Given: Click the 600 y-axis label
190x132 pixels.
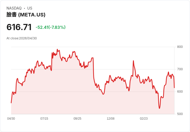Looking at the screenshot, I should tap(180, 92).
